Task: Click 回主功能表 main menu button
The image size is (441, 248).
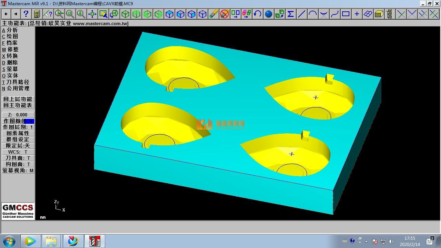Action: [x=18, y=105]
